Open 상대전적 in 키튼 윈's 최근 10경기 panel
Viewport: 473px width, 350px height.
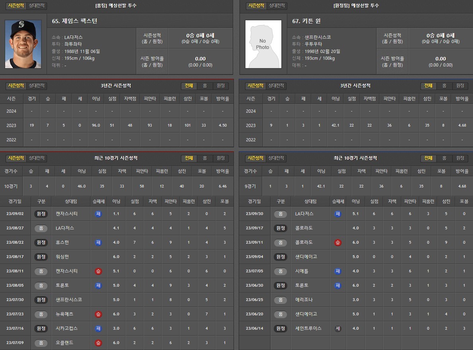click(276, 158)
